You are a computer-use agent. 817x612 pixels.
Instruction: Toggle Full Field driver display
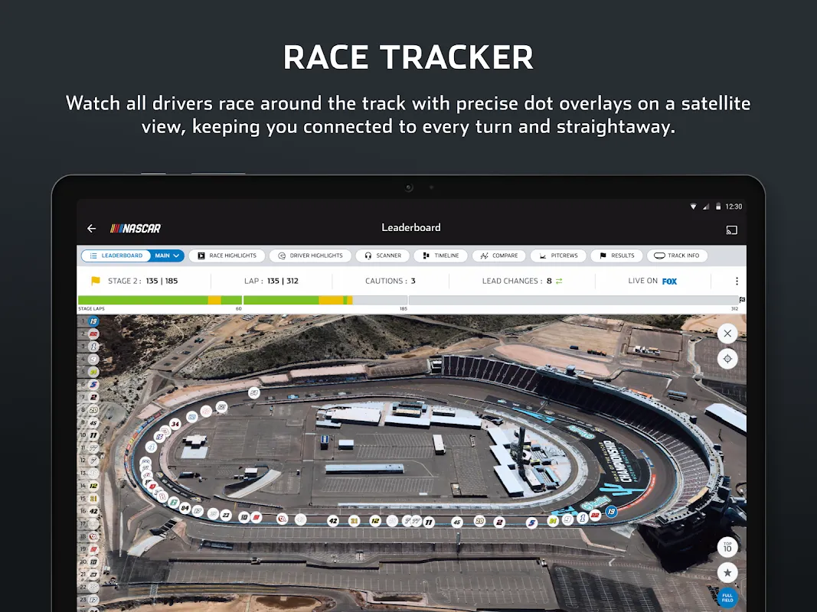[726, 597]
